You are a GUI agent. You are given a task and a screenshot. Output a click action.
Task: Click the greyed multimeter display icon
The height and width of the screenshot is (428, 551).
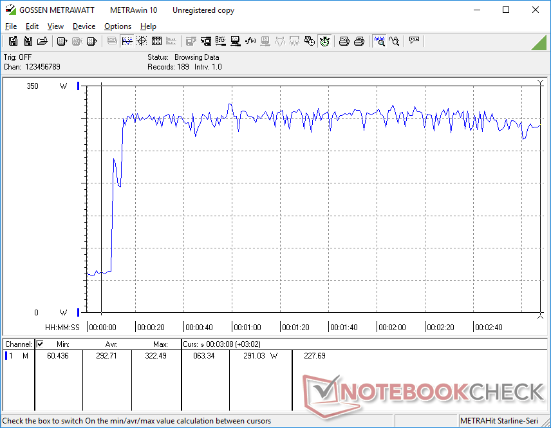coord(112,41)
